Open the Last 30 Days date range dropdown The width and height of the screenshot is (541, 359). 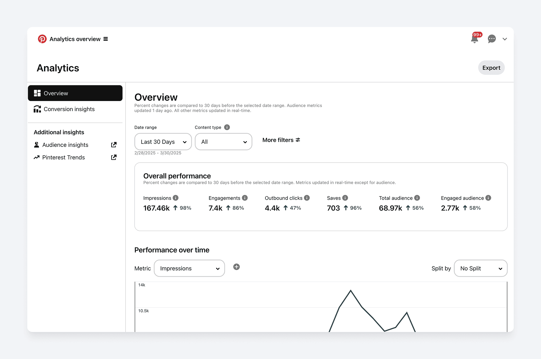pos(163,142)
